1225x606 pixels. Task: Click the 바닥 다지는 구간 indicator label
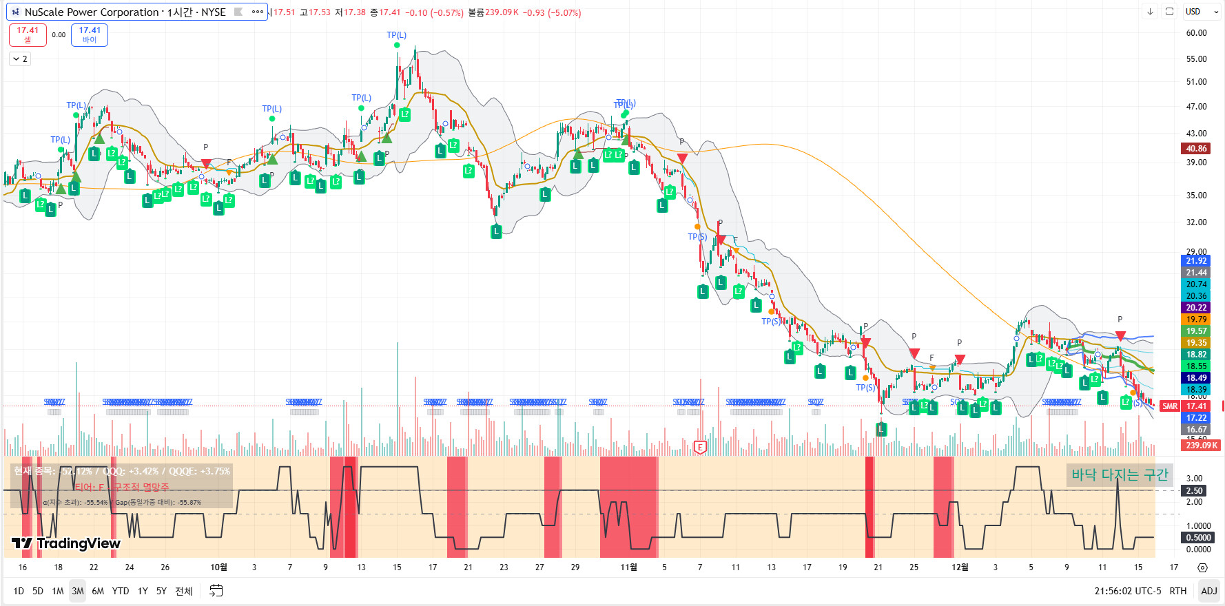[x=1120, y=474]
